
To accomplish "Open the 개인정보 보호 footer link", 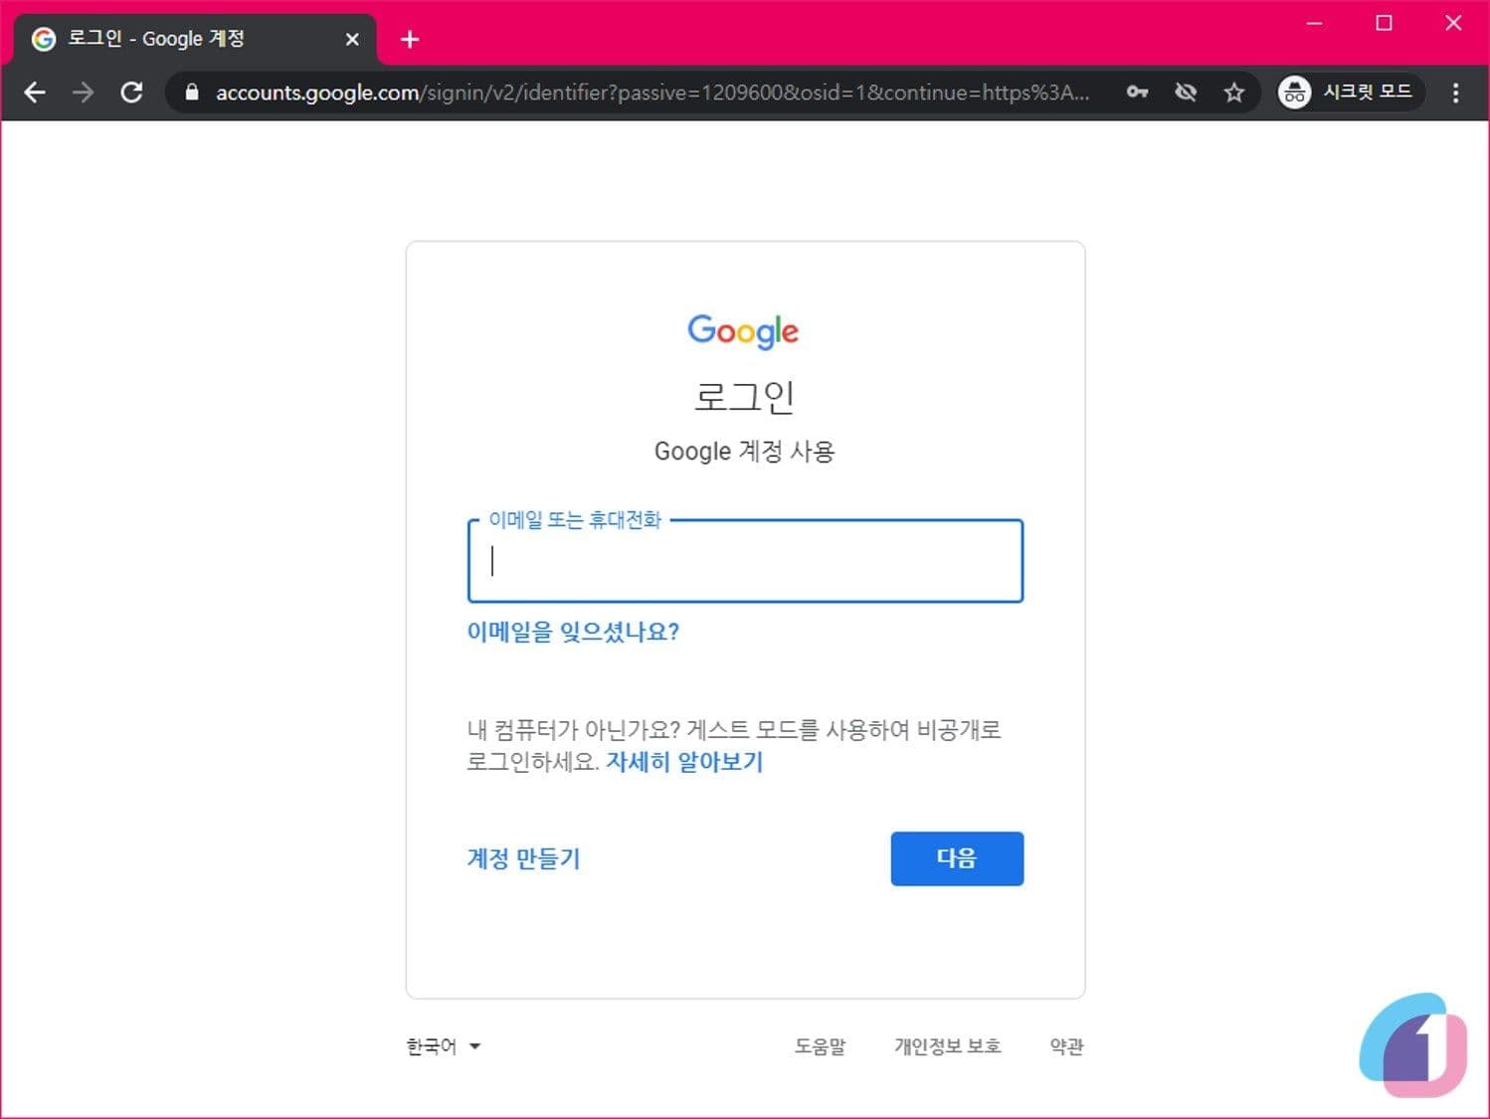I will tap(947, 1046).
